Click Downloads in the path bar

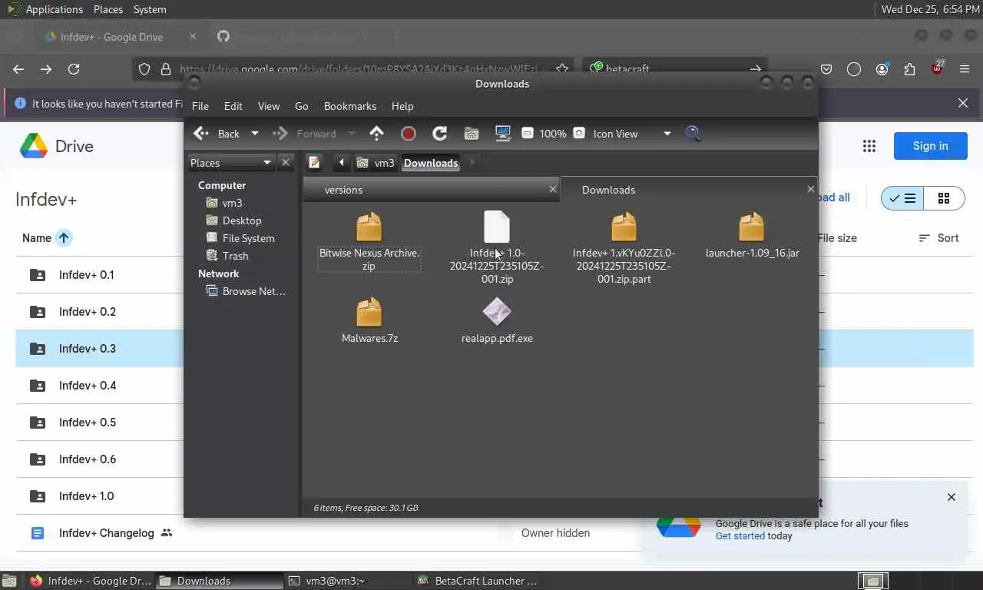point(431,163)
